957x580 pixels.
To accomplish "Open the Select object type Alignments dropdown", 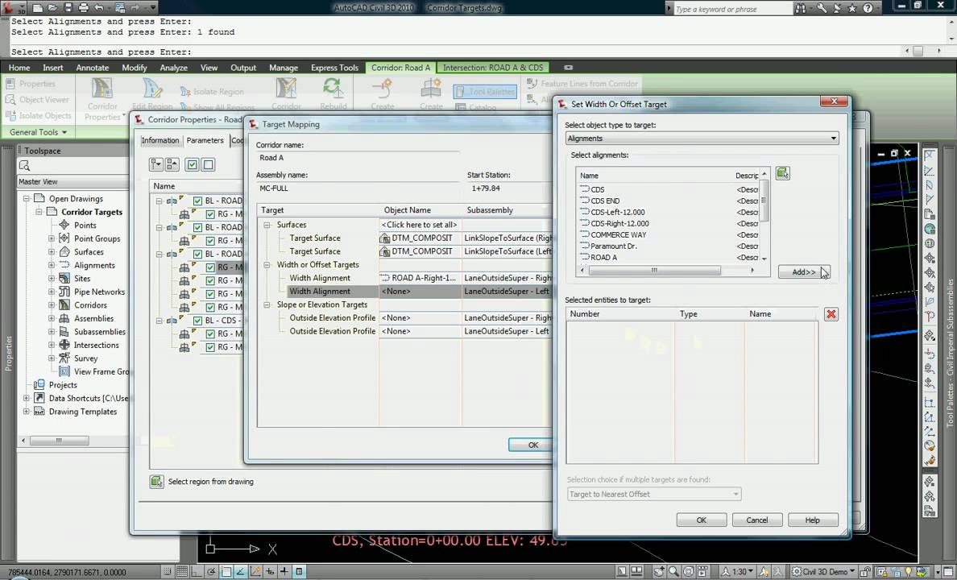I will pos(702,139).
